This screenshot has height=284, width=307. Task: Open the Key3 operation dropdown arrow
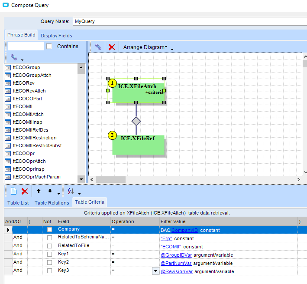point(155,271)
